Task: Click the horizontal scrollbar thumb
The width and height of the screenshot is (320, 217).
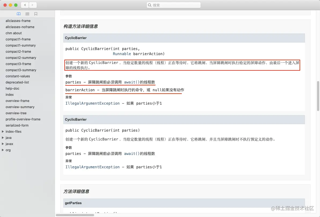Action: [x=75, y=215]
